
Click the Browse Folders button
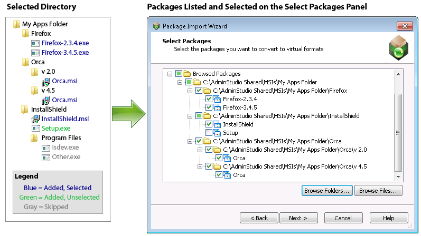click(x=326, y=190)
